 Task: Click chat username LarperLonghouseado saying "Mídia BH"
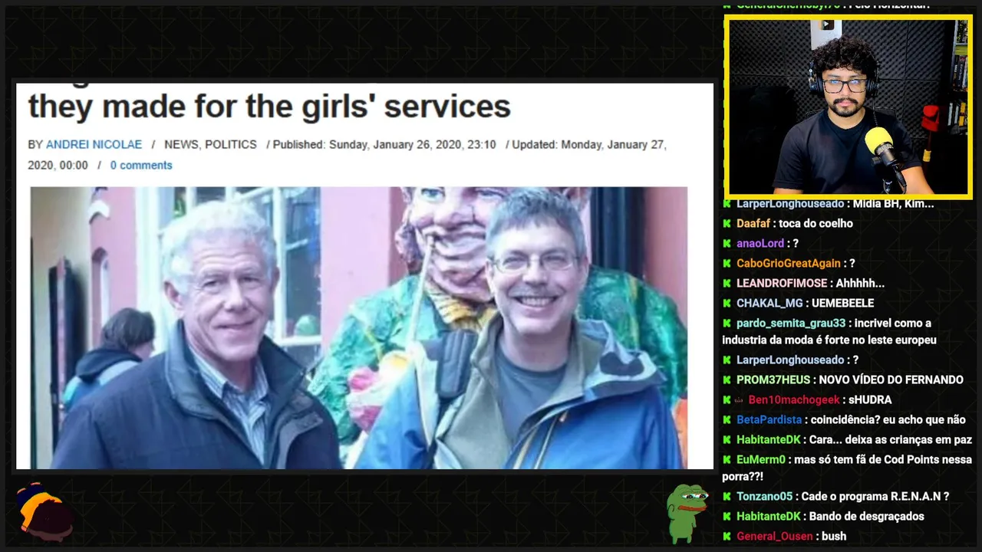(x=790, y=204)
